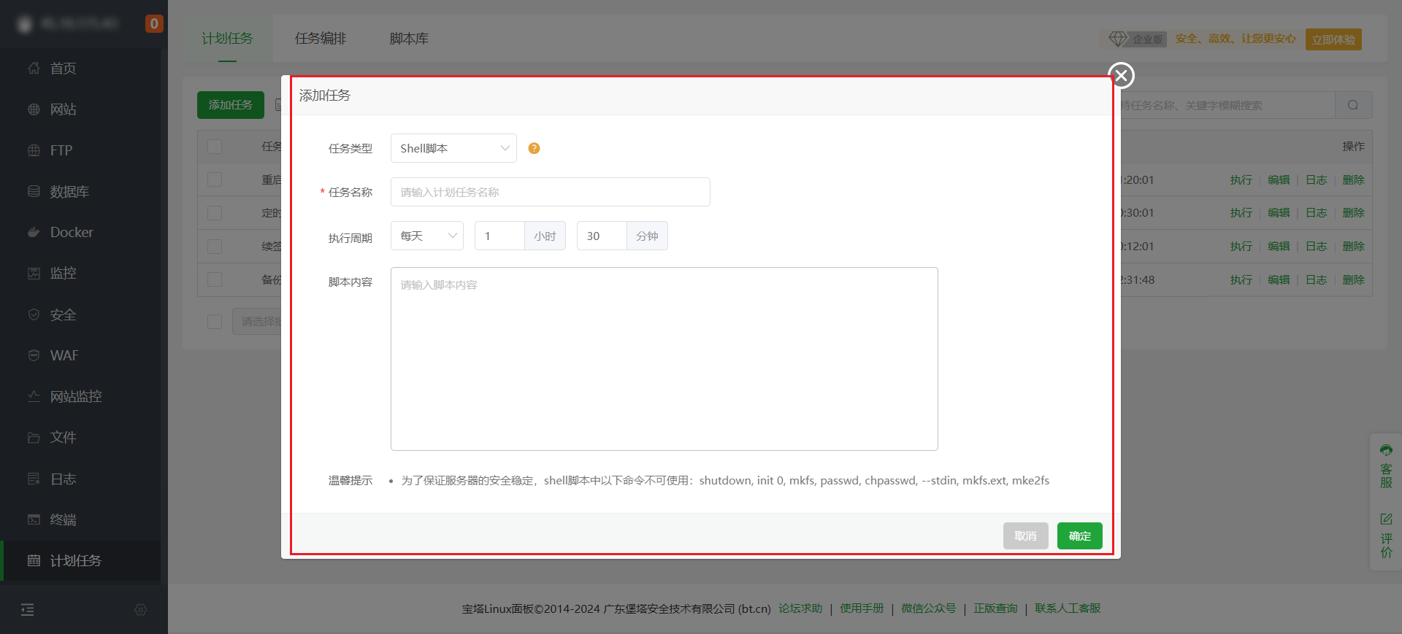
Task: Toggle the bottom batch-select checkbox
Action: point(215,321)
